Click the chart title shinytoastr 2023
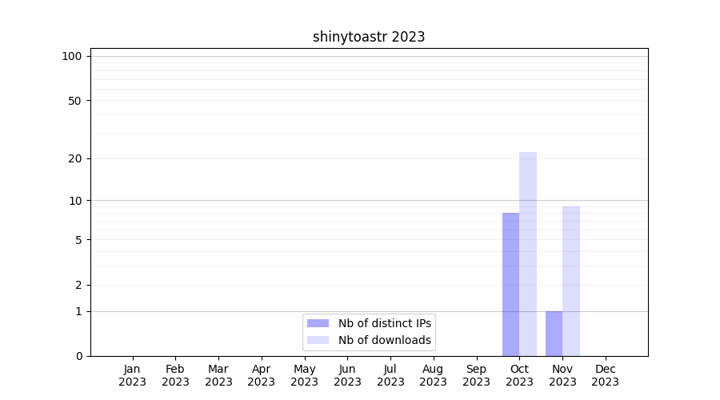 [x=368, y=37]
